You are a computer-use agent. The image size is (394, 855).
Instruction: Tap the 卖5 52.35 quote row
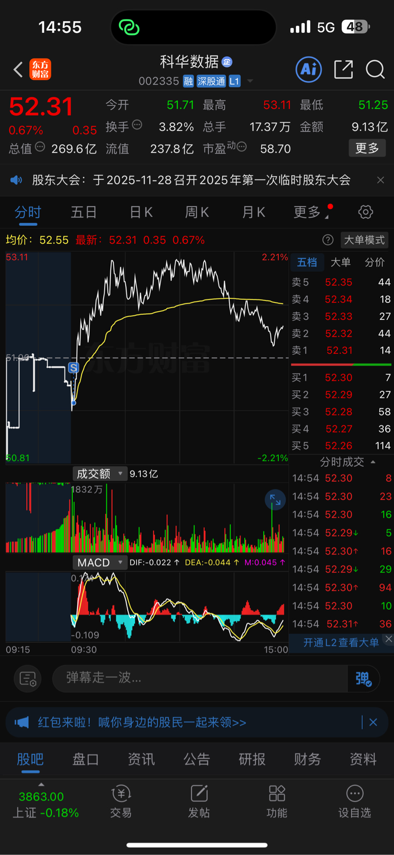341,282
